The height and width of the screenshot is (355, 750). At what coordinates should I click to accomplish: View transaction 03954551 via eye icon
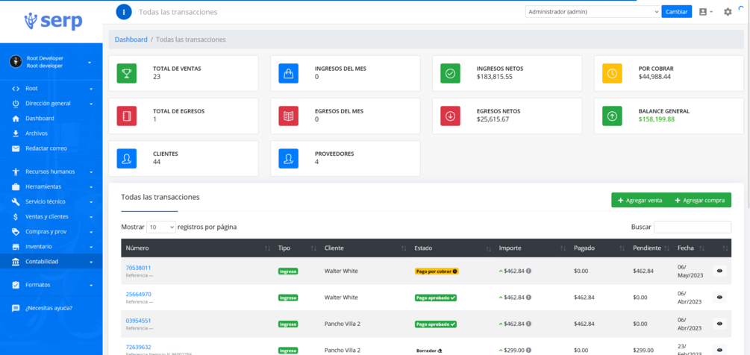coord(719,324)
